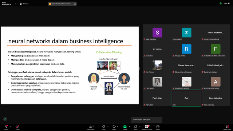The width and height of the screenshot is (233, 131).
Task: Select the highlighted Zaki speaker tile
Action: pyautogui.click(x=186, y=98)
